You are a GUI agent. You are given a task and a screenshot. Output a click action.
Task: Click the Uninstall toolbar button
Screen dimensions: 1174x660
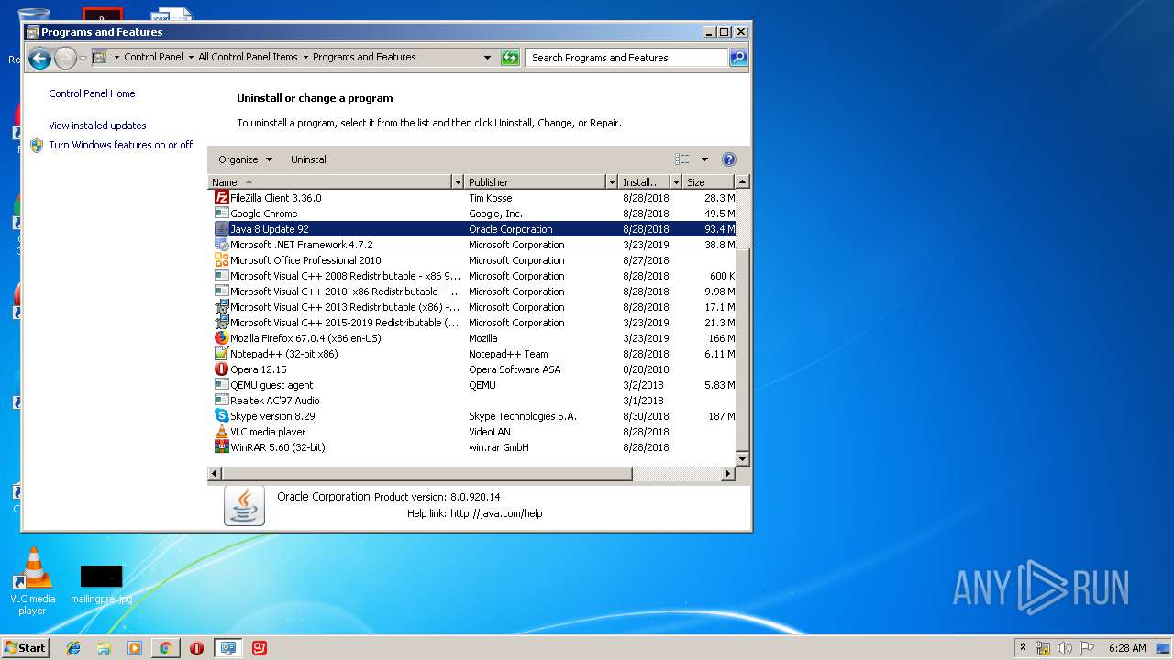coord(309,159)
